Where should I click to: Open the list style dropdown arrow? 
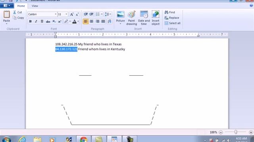102,14
